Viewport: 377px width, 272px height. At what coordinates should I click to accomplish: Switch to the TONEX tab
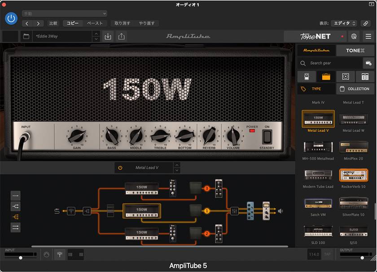point(355,51)
